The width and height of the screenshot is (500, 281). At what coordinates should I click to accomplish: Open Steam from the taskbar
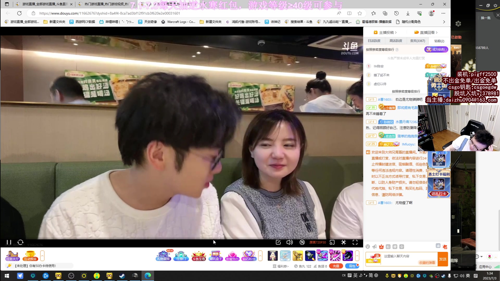coord(122,276)
